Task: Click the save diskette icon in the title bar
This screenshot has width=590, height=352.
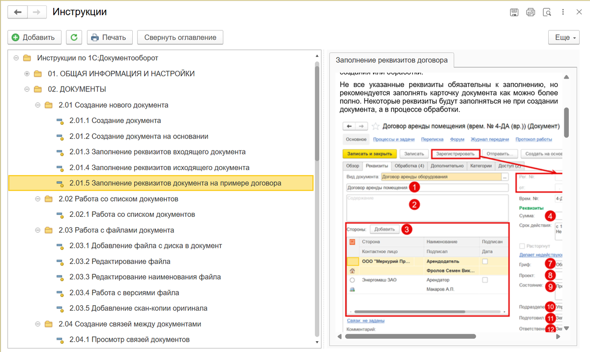Action: point(514,12)
